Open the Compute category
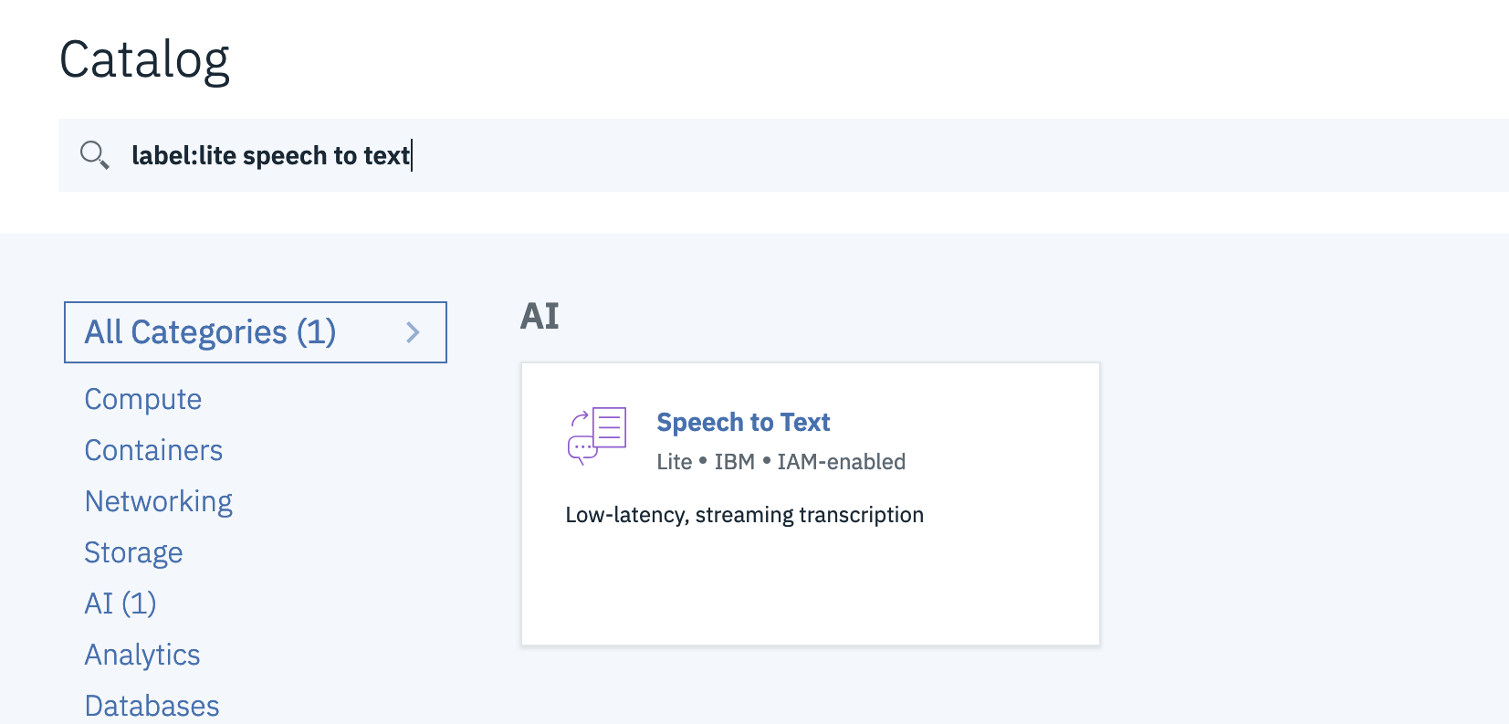This screenshot has width=1509, height=724. 143,399
